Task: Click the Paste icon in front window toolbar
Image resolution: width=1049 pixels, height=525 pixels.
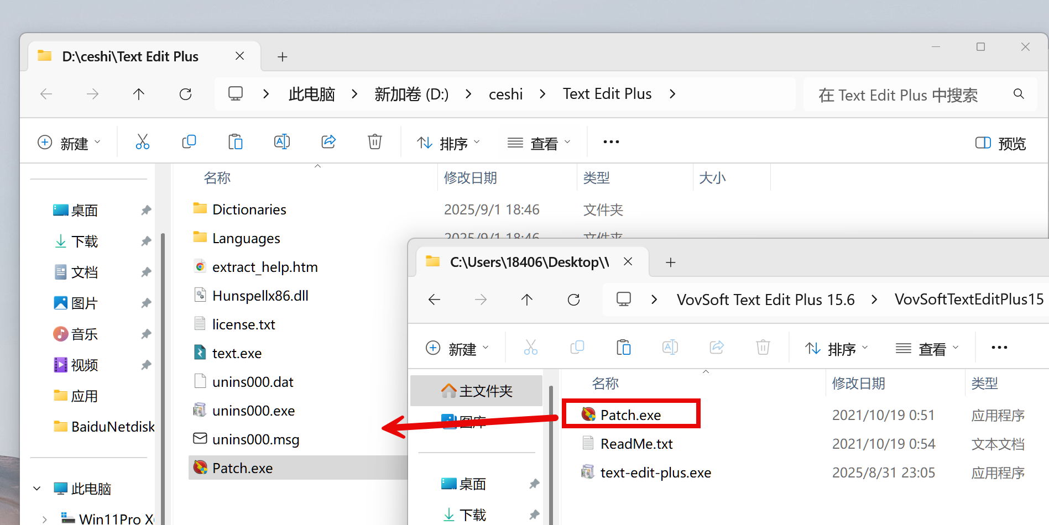Action: (x=623, y=348)
